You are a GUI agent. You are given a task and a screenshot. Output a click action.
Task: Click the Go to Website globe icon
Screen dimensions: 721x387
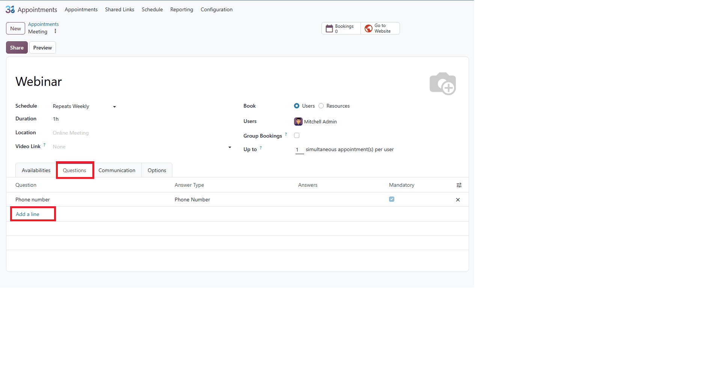[369, 28]
